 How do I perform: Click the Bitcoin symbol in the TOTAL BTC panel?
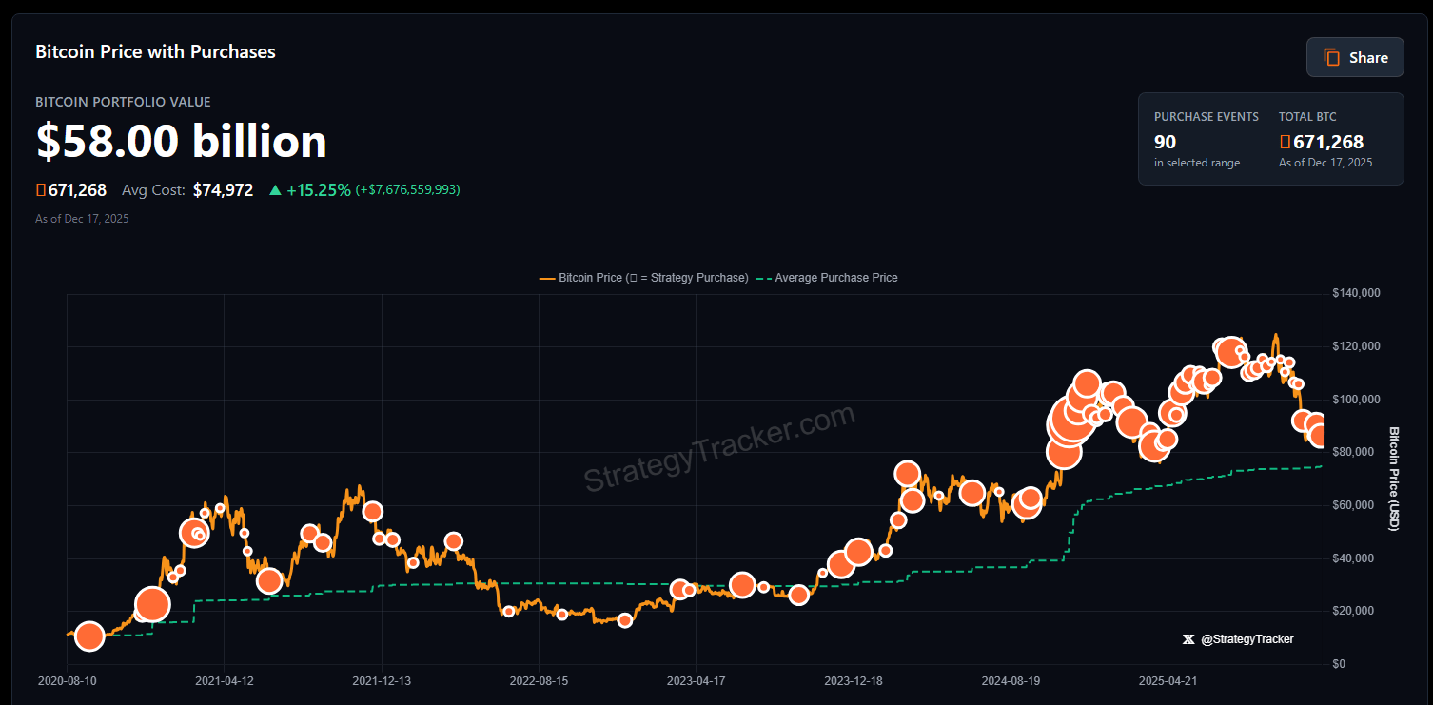pos(1284,141)
